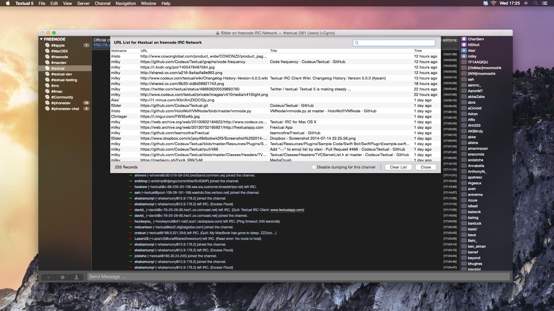Click the #iphonedev-chat channel bubble icon
Image resolution: width=554 pixels, height=311 pixels.
click(x=47, y=109)
